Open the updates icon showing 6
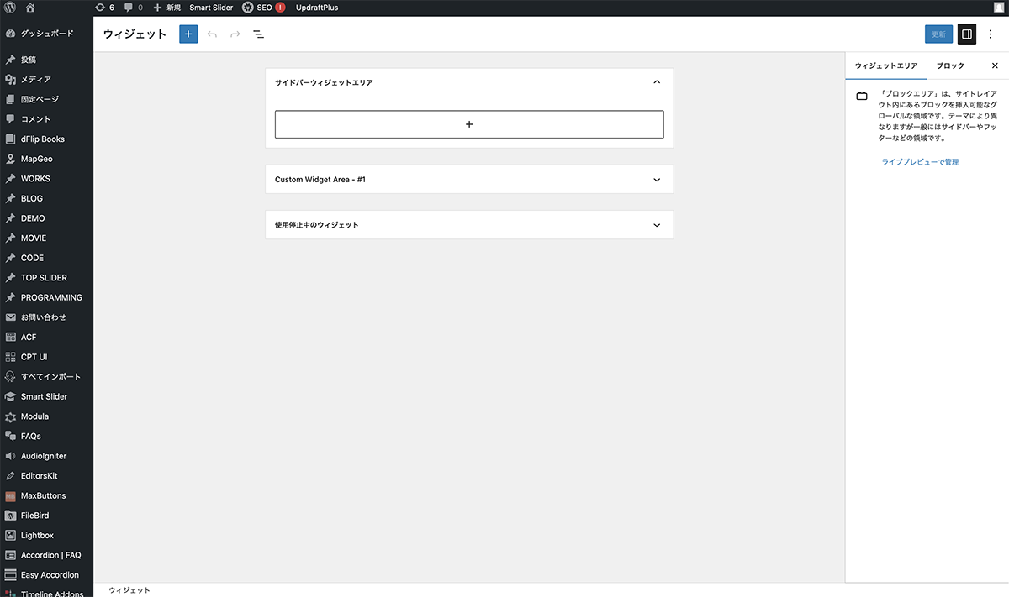 104,8
